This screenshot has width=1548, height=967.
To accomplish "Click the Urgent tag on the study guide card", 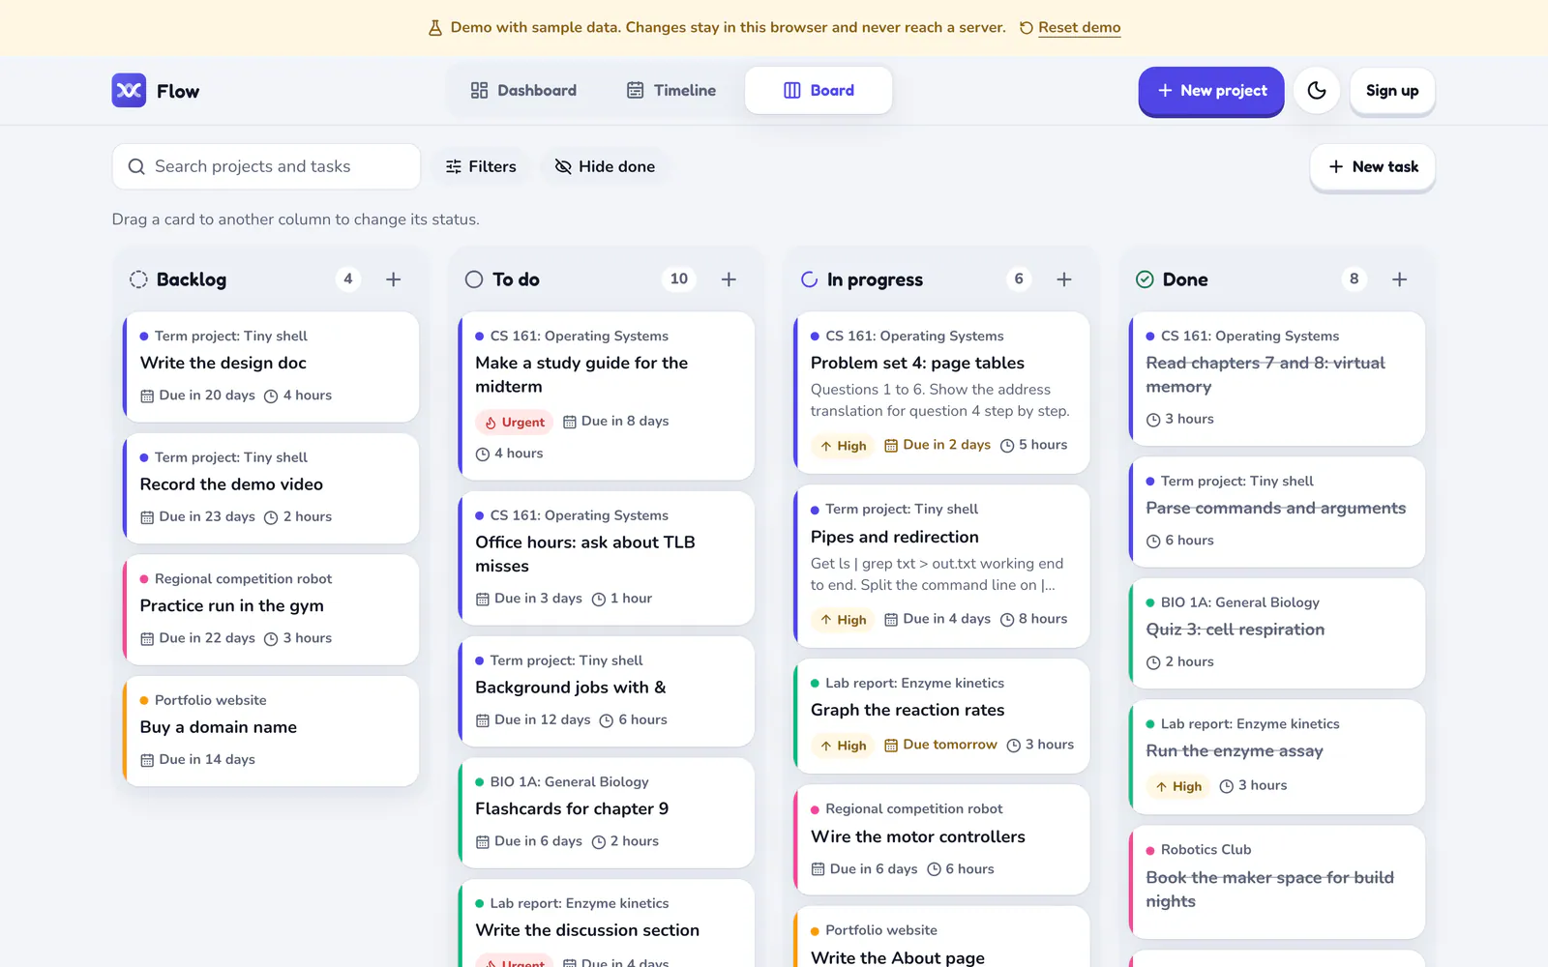I will click(515, 423).
